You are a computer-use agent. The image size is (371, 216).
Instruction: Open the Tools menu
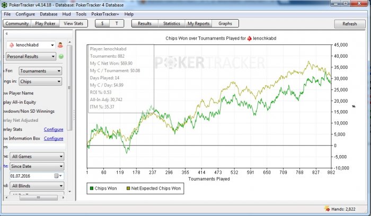[x=81, y=14]
